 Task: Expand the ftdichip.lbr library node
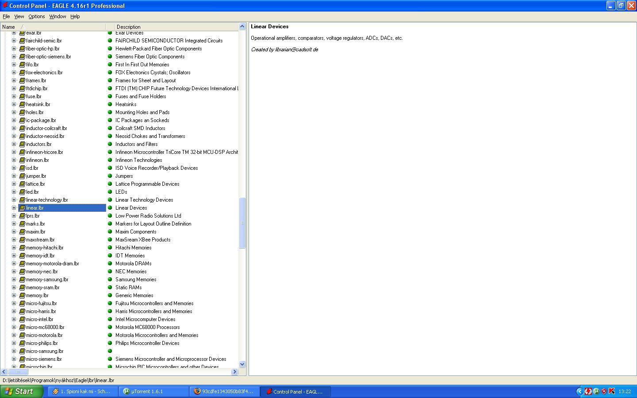tap(14, 88)
